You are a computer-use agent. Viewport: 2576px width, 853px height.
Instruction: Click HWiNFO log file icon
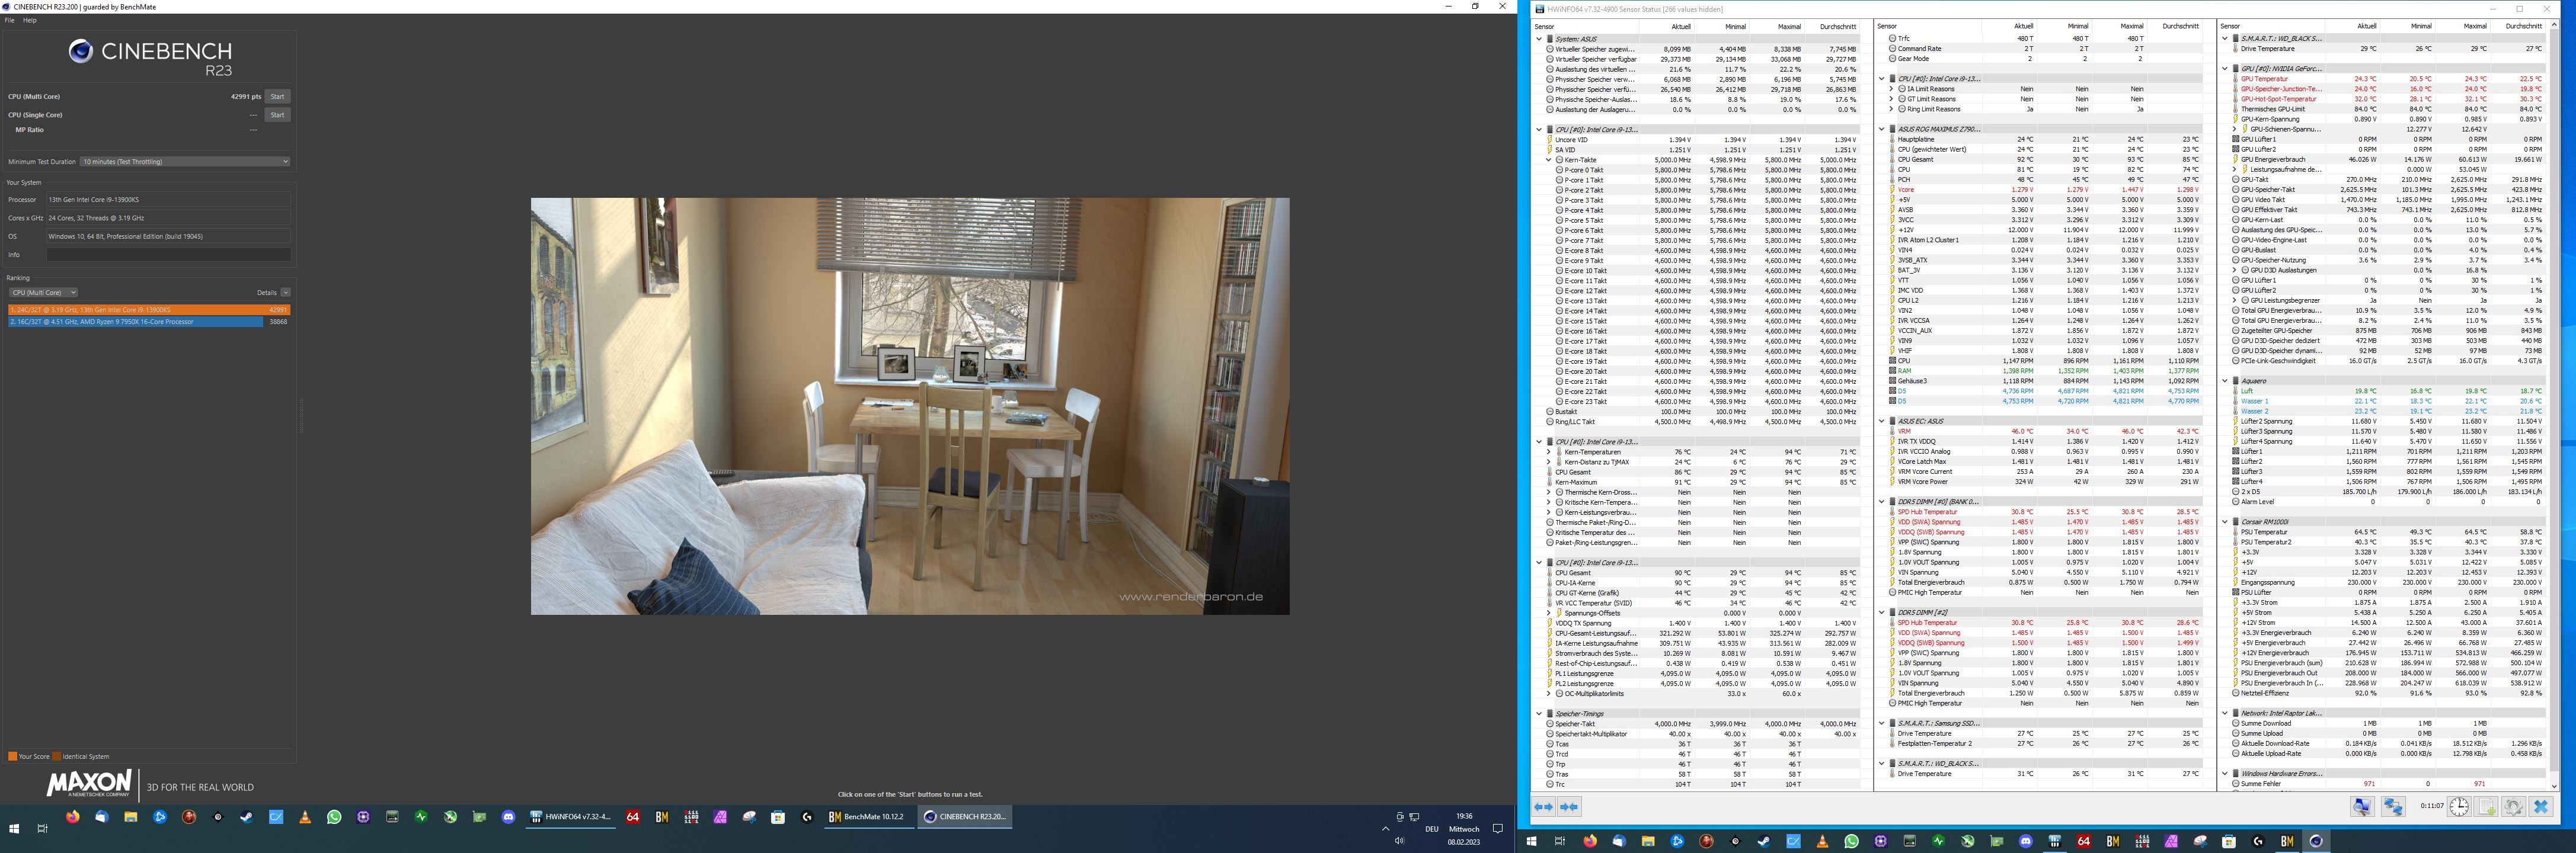click(2487, 806)
